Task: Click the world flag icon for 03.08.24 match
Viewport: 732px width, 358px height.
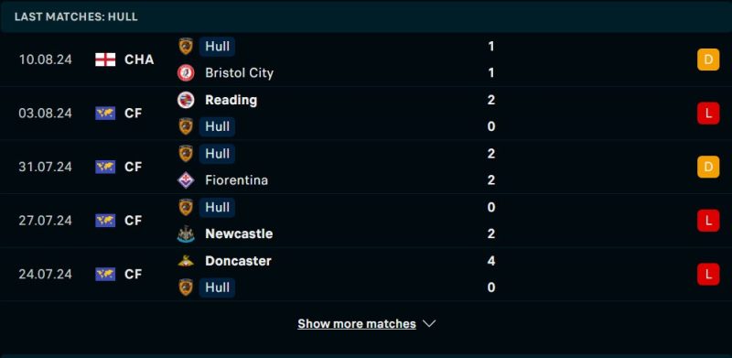Action: point(105,114)
